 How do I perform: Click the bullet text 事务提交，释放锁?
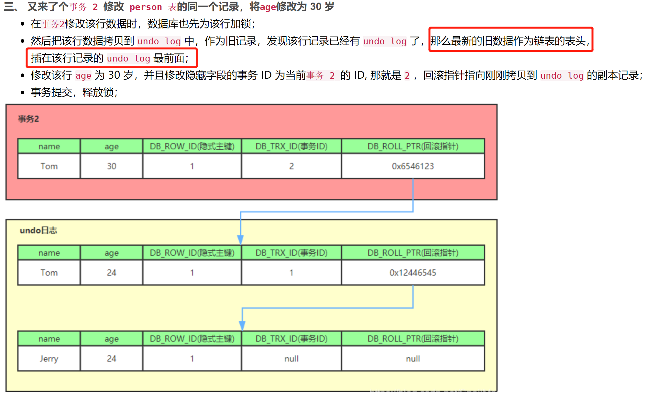pyautogui.click(x=74, y=93)
